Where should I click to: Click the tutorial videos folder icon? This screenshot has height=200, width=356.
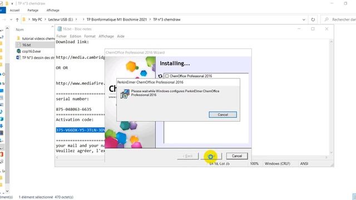pos(18,38)
